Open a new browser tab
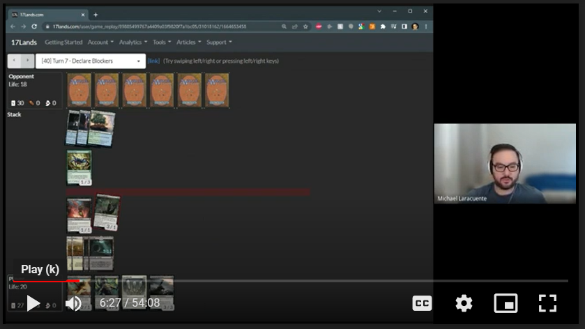The image size is (585, 329). pyautogui.click(x=96, y=15)
